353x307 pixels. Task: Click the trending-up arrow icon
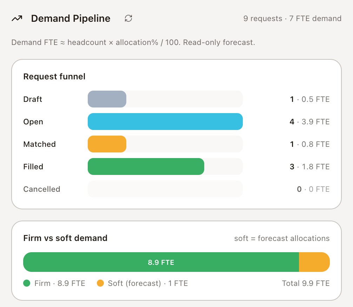point(17,19)
